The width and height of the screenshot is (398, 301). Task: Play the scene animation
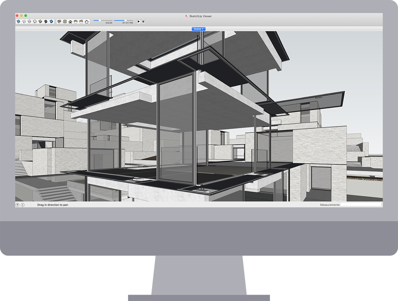(138, 22)
